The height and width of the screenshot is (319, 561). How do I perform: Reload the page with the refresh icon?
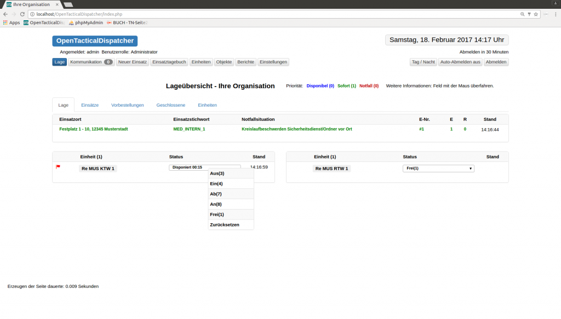[x=22, y=14]
